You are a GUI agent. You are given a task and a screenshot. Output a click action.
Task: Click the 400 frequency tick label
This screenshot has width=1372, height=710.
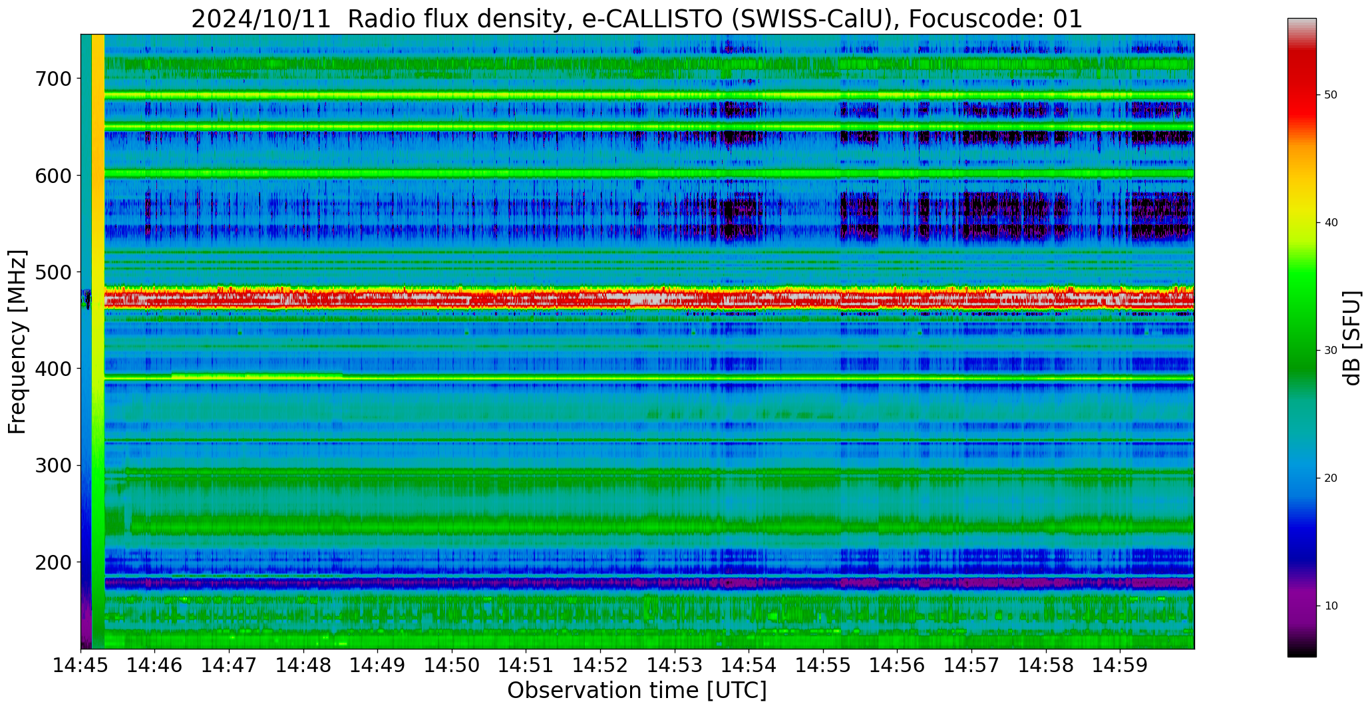point(53,368)
